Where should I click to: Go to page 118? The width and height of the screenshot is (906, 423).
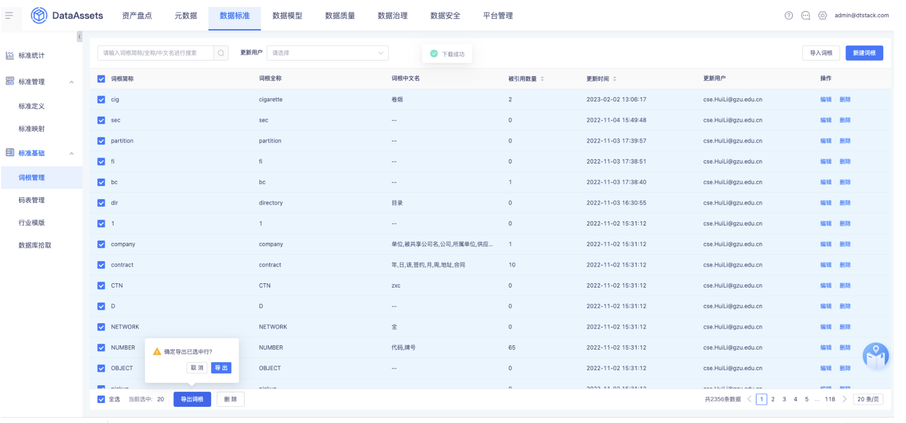(830, 399)
